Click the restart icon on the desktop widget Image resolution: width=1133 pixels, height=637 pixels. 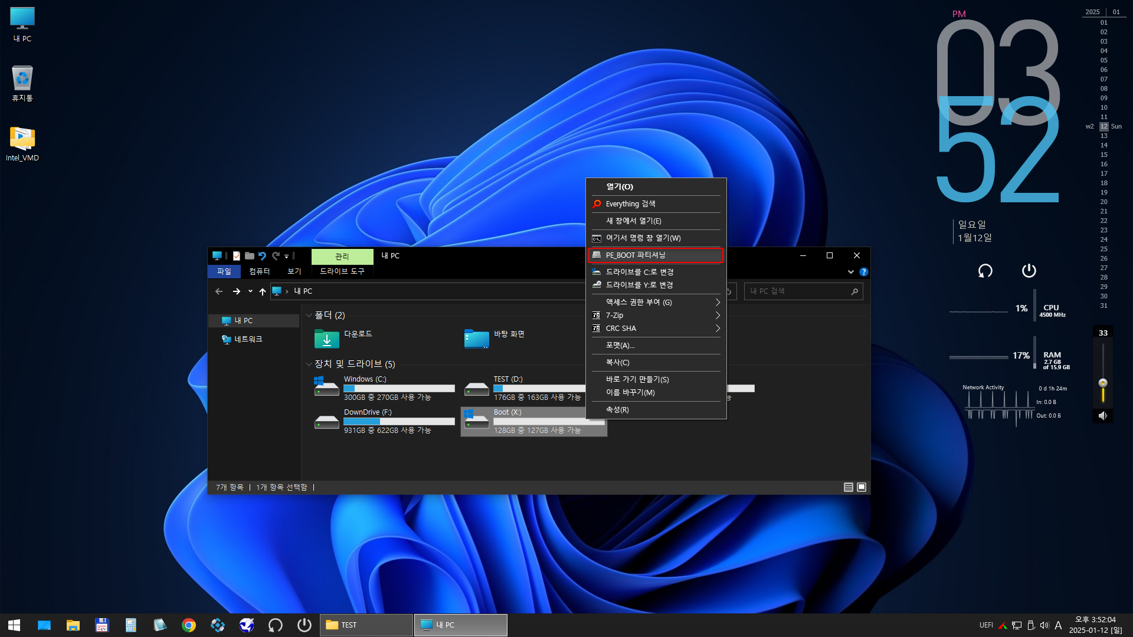coord(985,271)
